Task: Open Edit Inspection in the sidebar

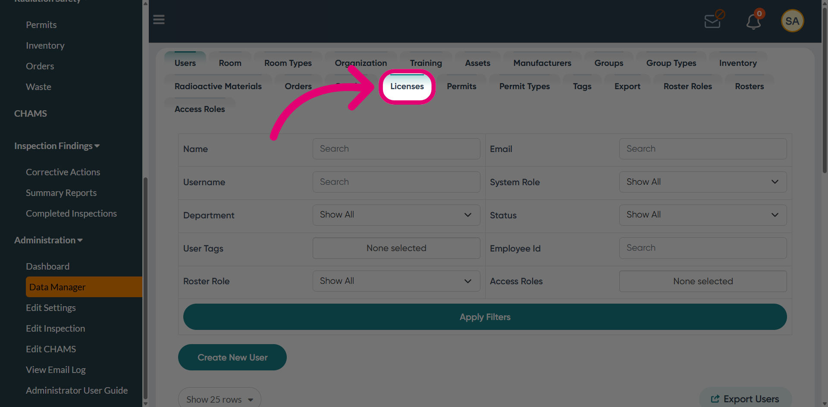Action: click(x=55, y=329)
